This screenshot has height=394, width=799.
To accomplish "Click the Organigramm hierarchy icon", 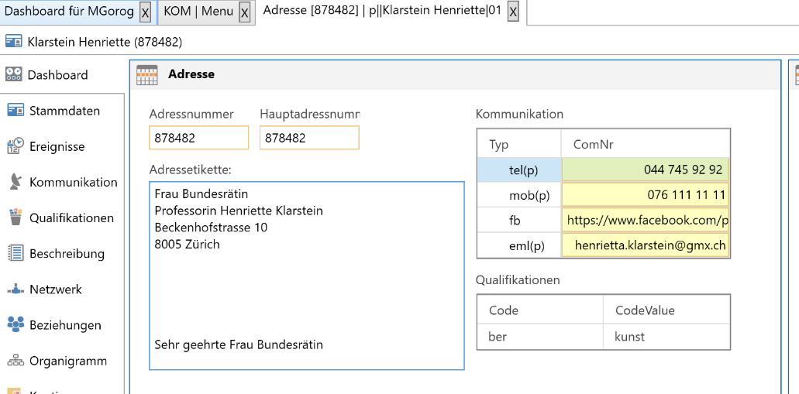I will pos(15,361).
